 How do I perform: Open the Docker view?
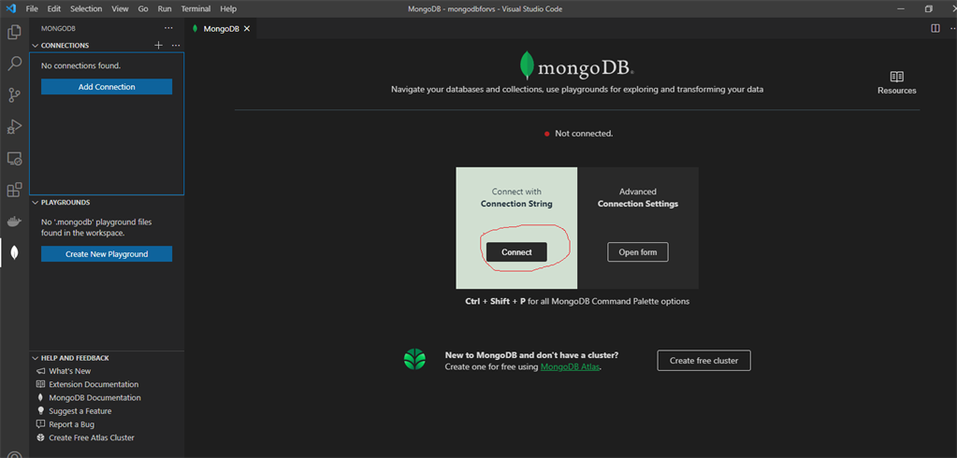[14, 222]
